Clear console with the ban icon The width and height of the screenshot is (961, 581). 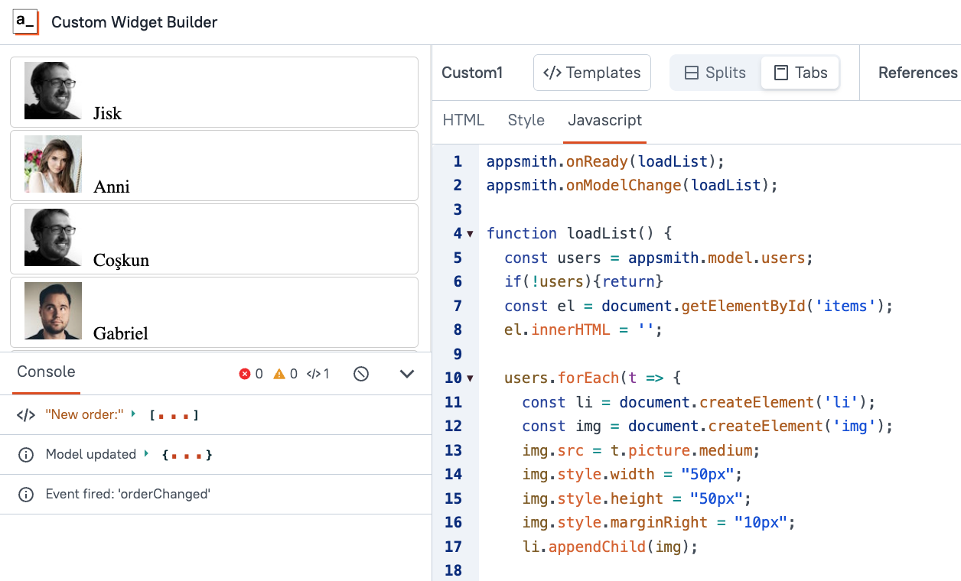(x=361, y=374)
